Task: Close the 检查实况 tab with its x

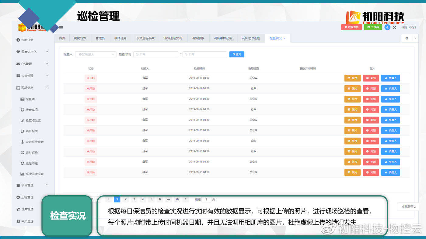Action: click(x=285, y=38)
